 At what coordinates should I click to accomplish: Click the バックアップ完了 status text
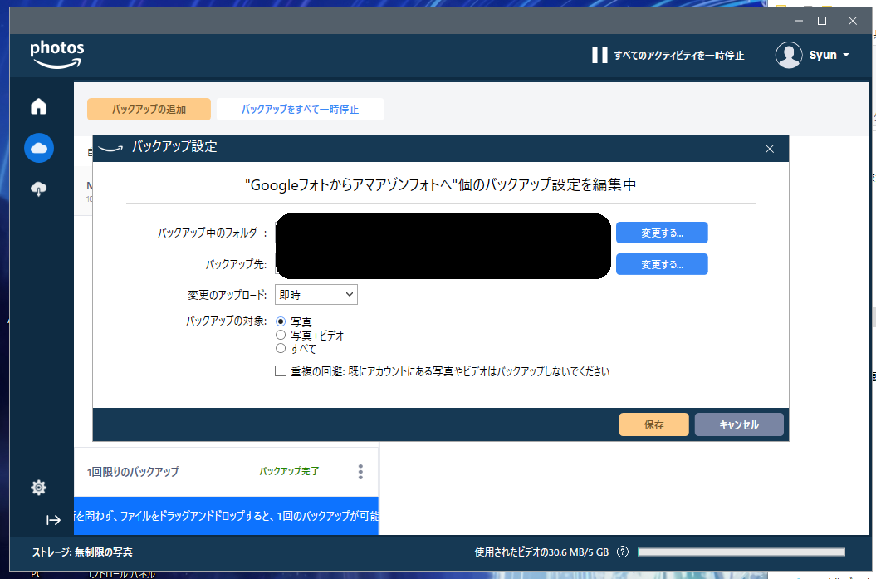click(289, 471)
